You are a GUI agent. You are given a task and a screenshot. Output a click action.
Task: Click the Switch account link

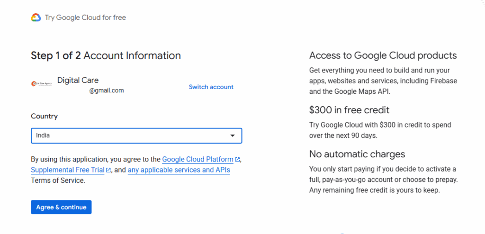211,87
